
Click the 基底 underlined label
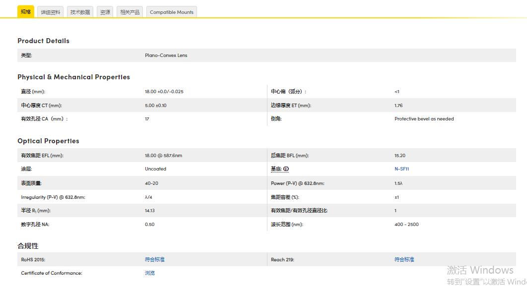(x=276, y=169)
